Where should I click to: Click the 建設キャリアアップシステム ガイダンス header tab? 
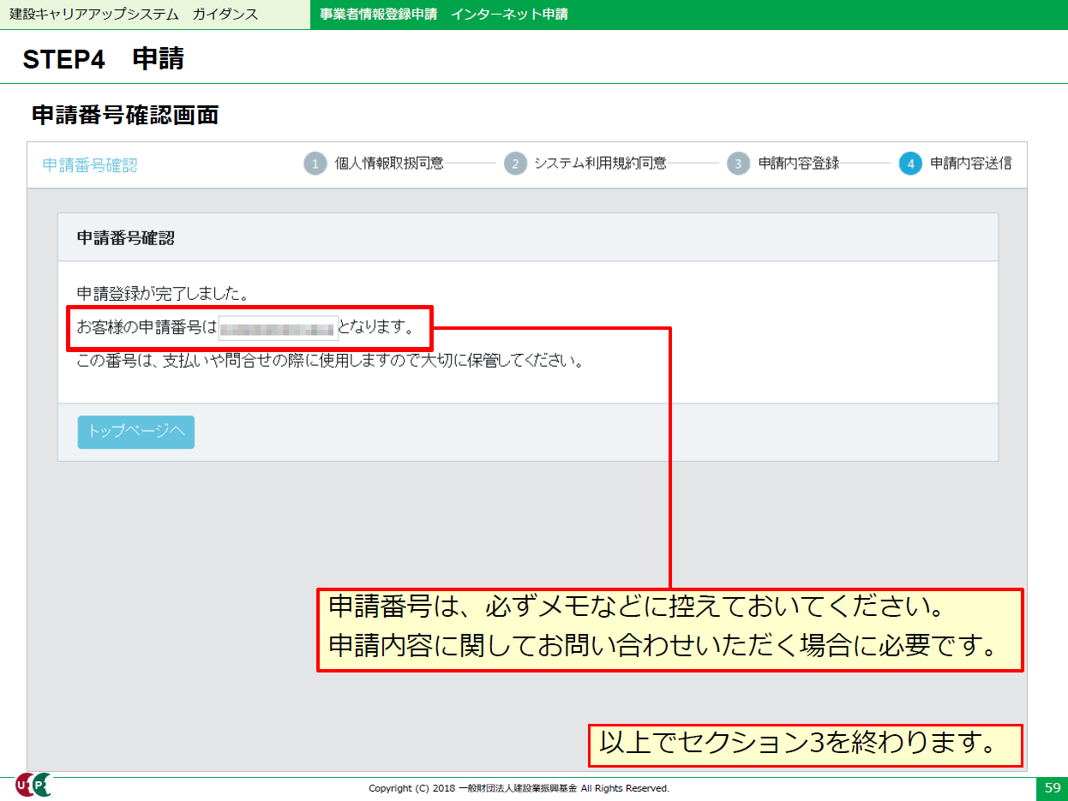[x=133, y=15]
